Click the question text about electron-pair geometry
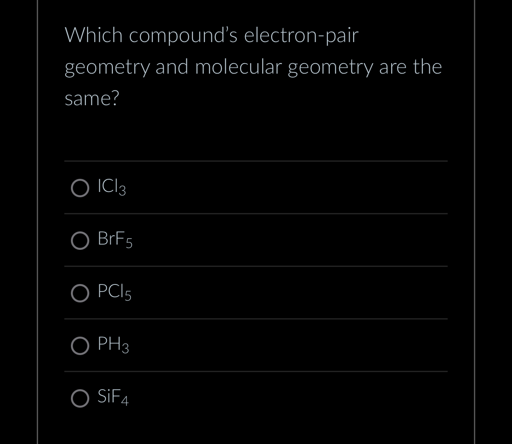This screenshot has height=444, width=512. coord(253,66)
